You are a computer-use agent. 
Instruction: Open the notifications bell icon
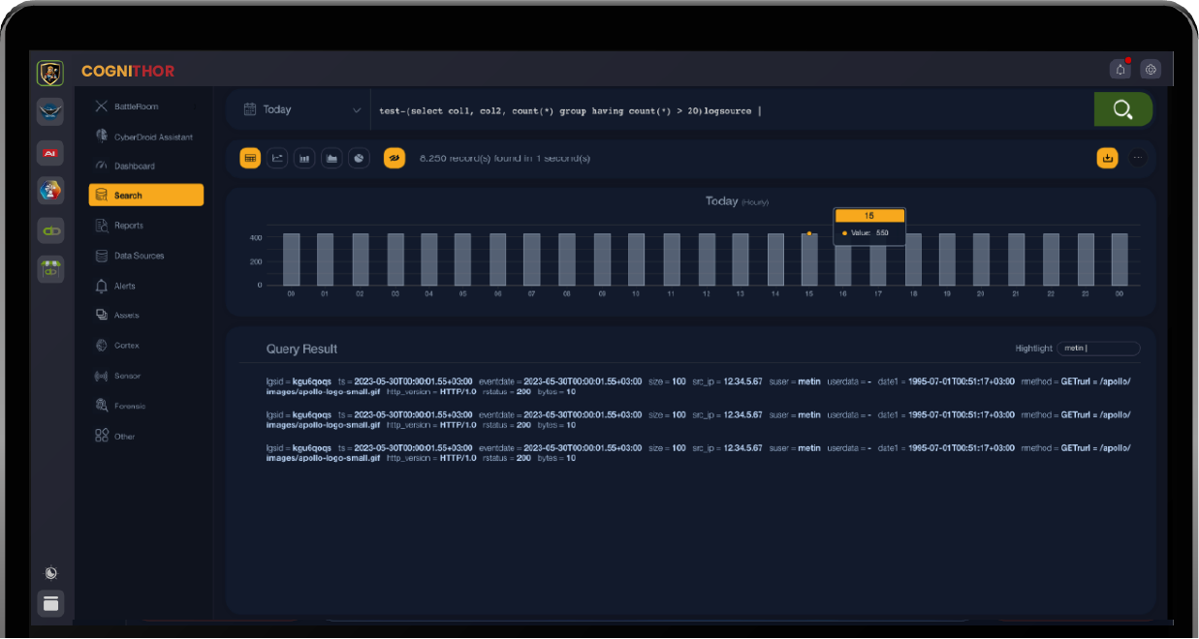pos(1120,69)
